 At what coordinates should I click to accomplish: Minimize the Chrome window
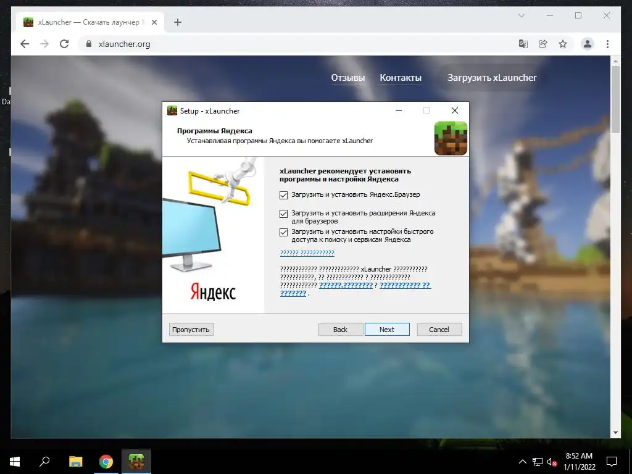[550, 15]
